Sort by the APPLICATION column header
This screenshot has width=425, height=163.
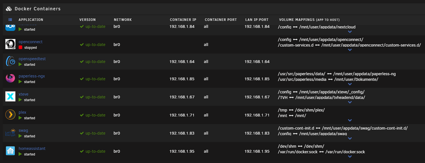(x=31, y=20)
